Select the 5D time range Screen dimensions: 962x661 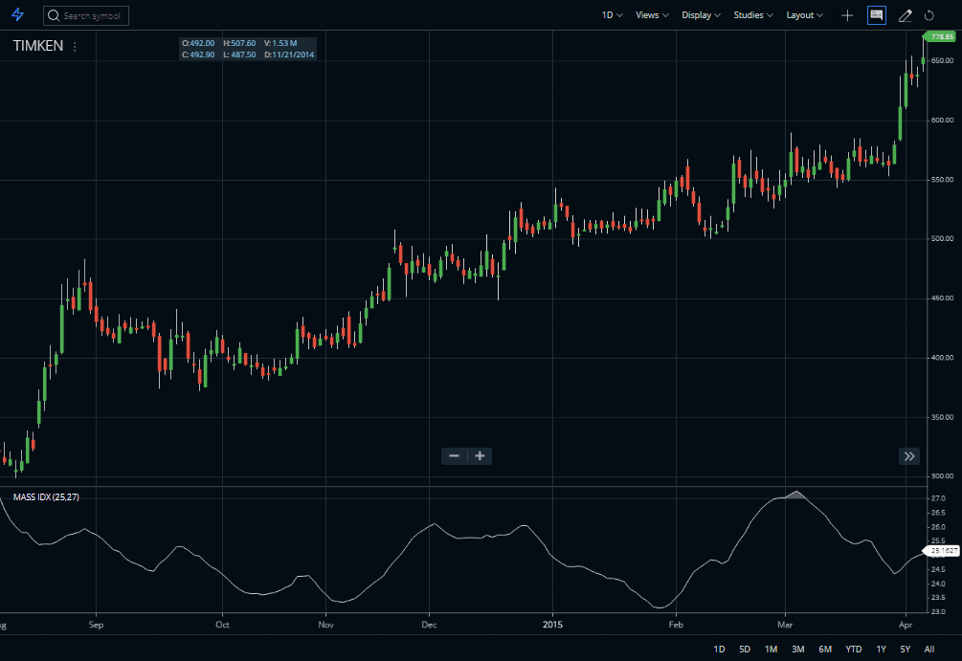pyautogui.click(x=744, y=649)
